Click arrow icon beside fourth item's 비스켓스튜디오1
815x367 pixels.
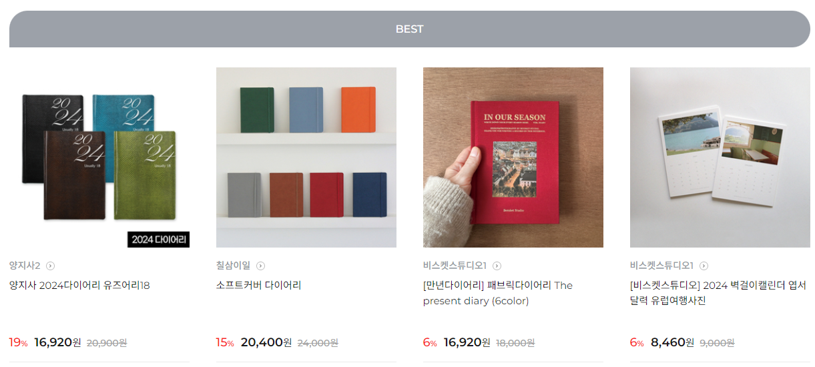tap(704, 266)
